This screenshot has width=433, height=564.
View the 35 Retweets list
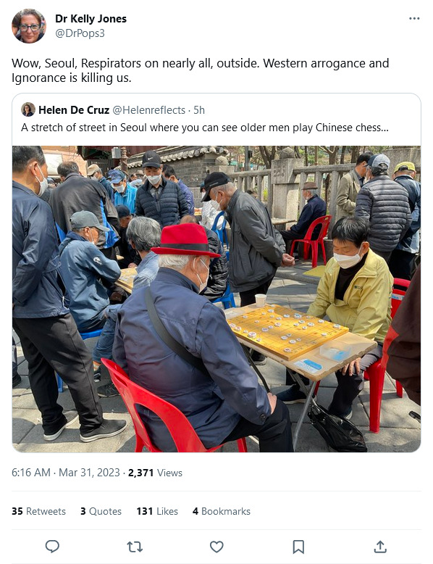point(39,511)
